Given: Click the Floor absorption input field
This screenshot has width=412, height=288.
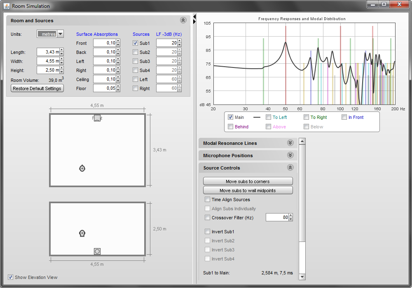Looking at the screenshot, I should coord(105,88).
